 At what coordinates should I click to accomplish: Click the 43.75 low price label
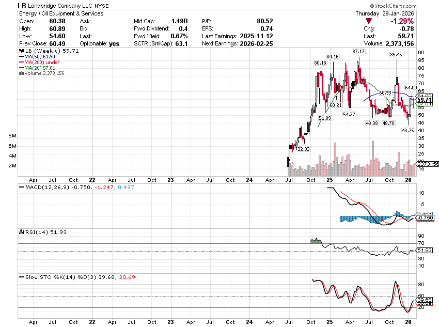point(408,130)
